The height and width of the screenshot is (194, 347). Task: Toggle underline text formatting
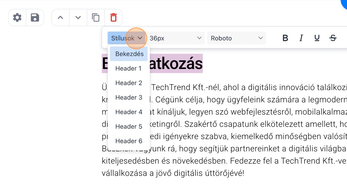click(x=317, y=38)
